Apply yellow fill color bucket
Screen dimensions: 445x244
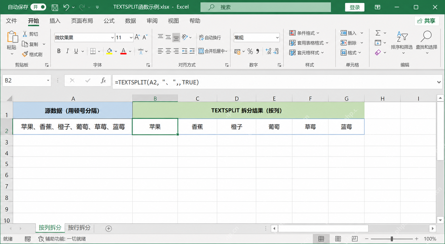109,51
